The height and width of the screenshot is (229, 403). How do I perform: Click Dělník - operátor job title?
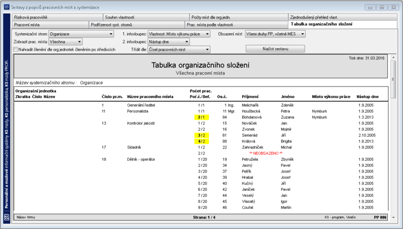tap(141, 160)
